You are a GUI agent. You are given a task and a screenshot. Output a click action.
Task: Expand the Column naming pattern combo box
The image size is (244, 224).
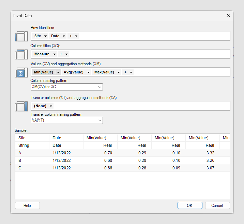pyautogui.click(x=100, y=87)
